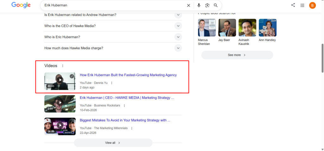The image size is (324, 151).
Task: Open more options for Business Rockstars video
Action: coord(124,106)
